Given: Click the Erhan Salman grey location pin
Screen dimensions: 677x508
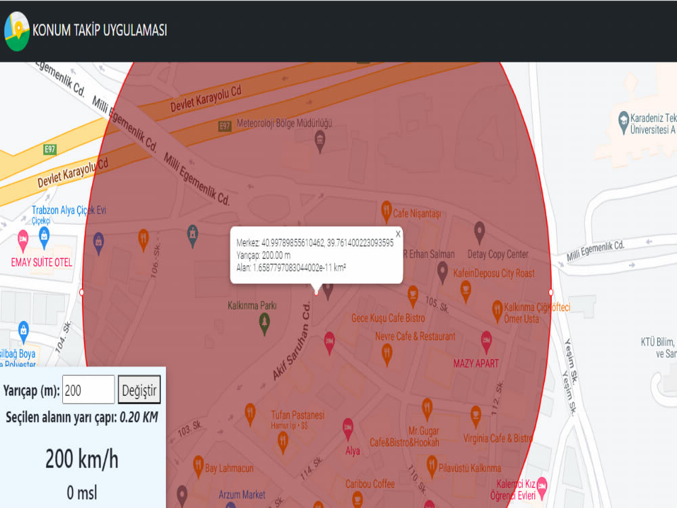Looking at the screenshot, I should tap(443, 272).
